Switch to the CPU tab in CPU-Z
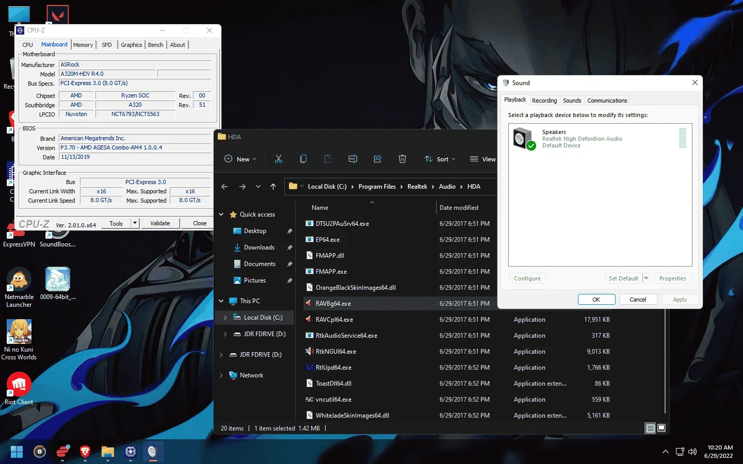Viewport: 743px width, 464px height. coord(28,45)
